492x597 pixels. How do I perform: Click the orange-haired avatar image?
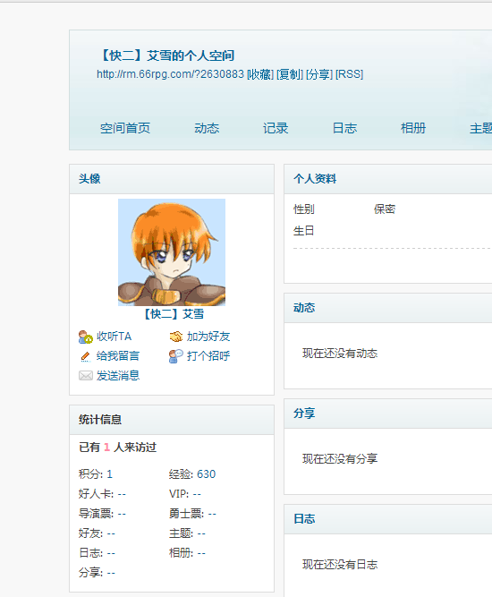[x=172, y=252]
